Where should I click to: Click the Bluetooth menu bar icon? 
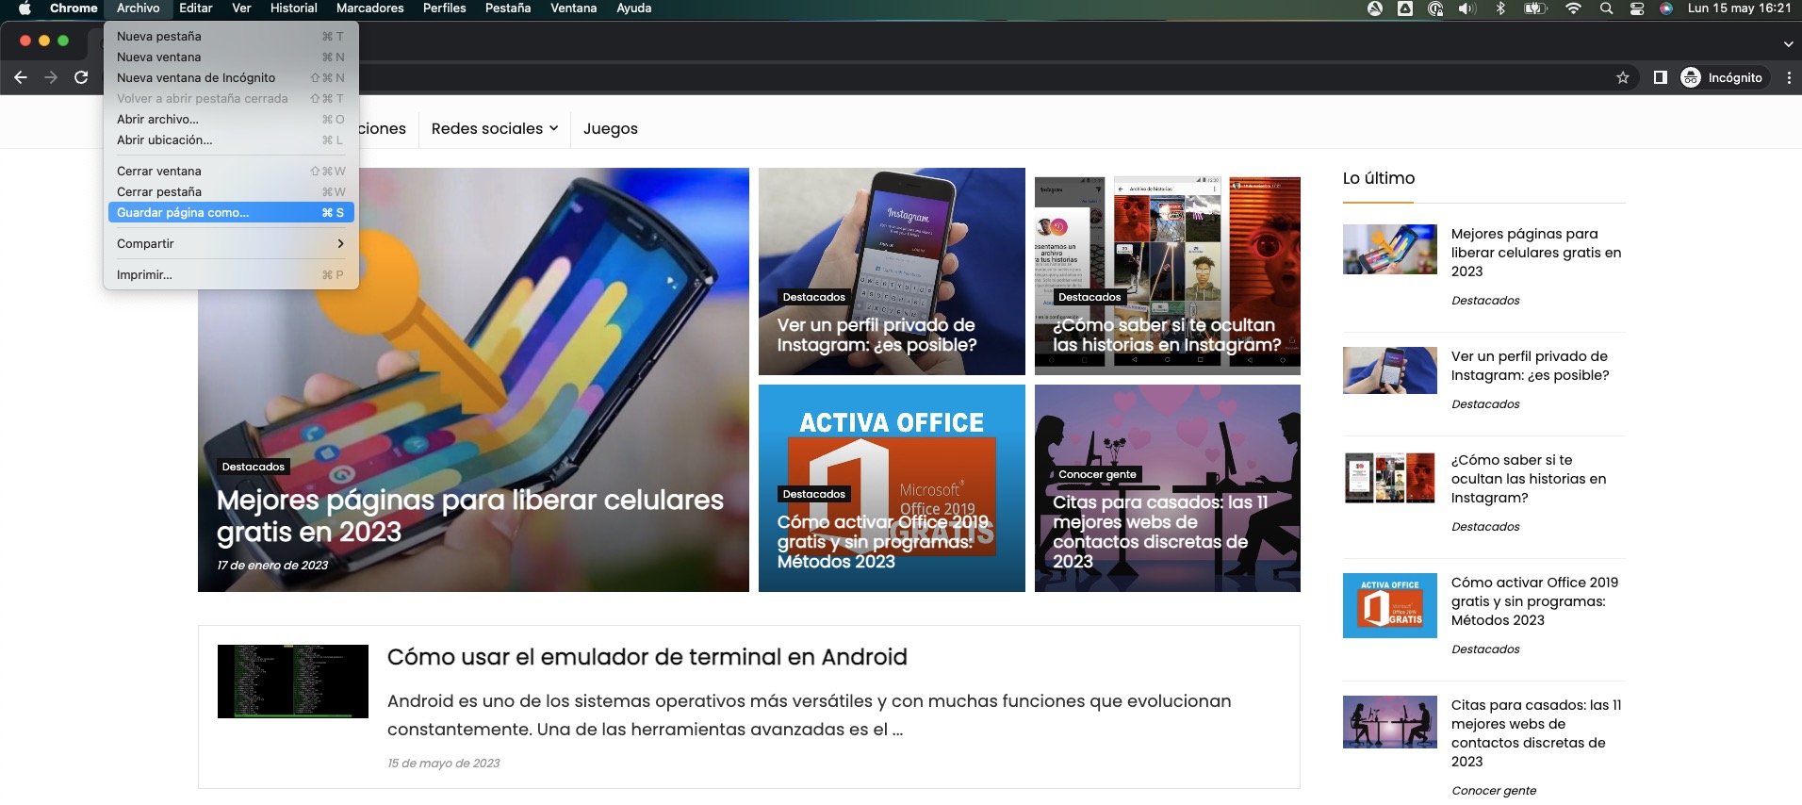1500,8
